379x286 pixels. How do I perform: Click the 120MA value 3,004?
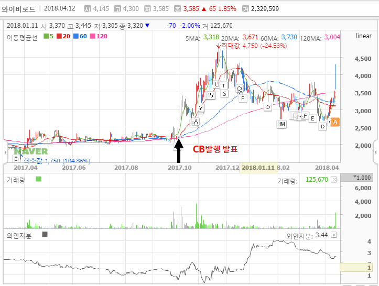332,37
